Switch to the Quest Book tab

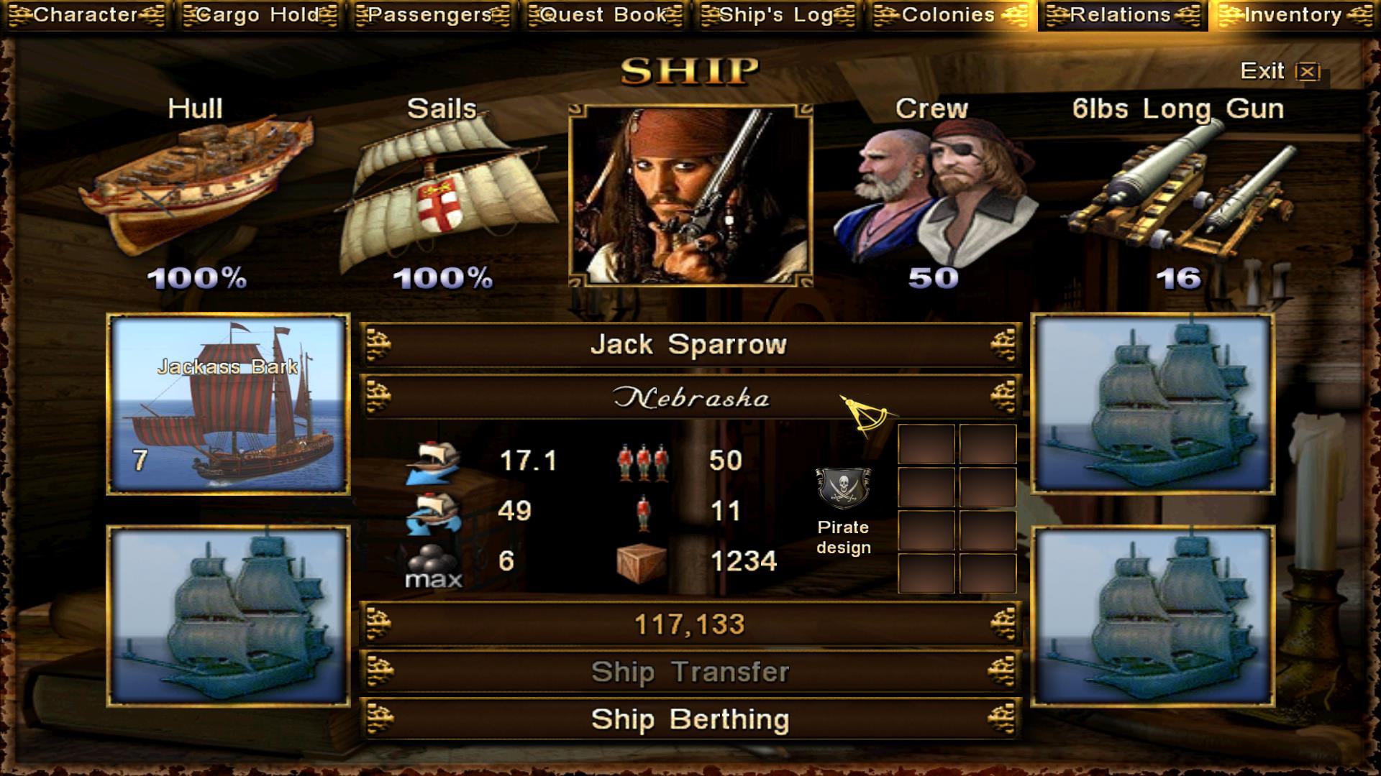pyautogui.click(x=603, y=15)
